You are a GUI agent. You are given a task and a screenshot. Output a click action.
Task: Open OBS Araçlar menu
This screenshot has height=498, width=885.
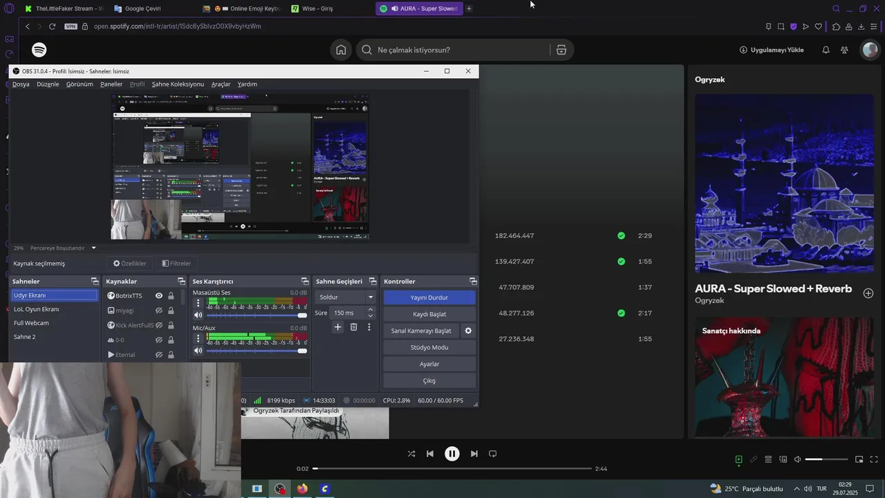(x=221, y=84)
